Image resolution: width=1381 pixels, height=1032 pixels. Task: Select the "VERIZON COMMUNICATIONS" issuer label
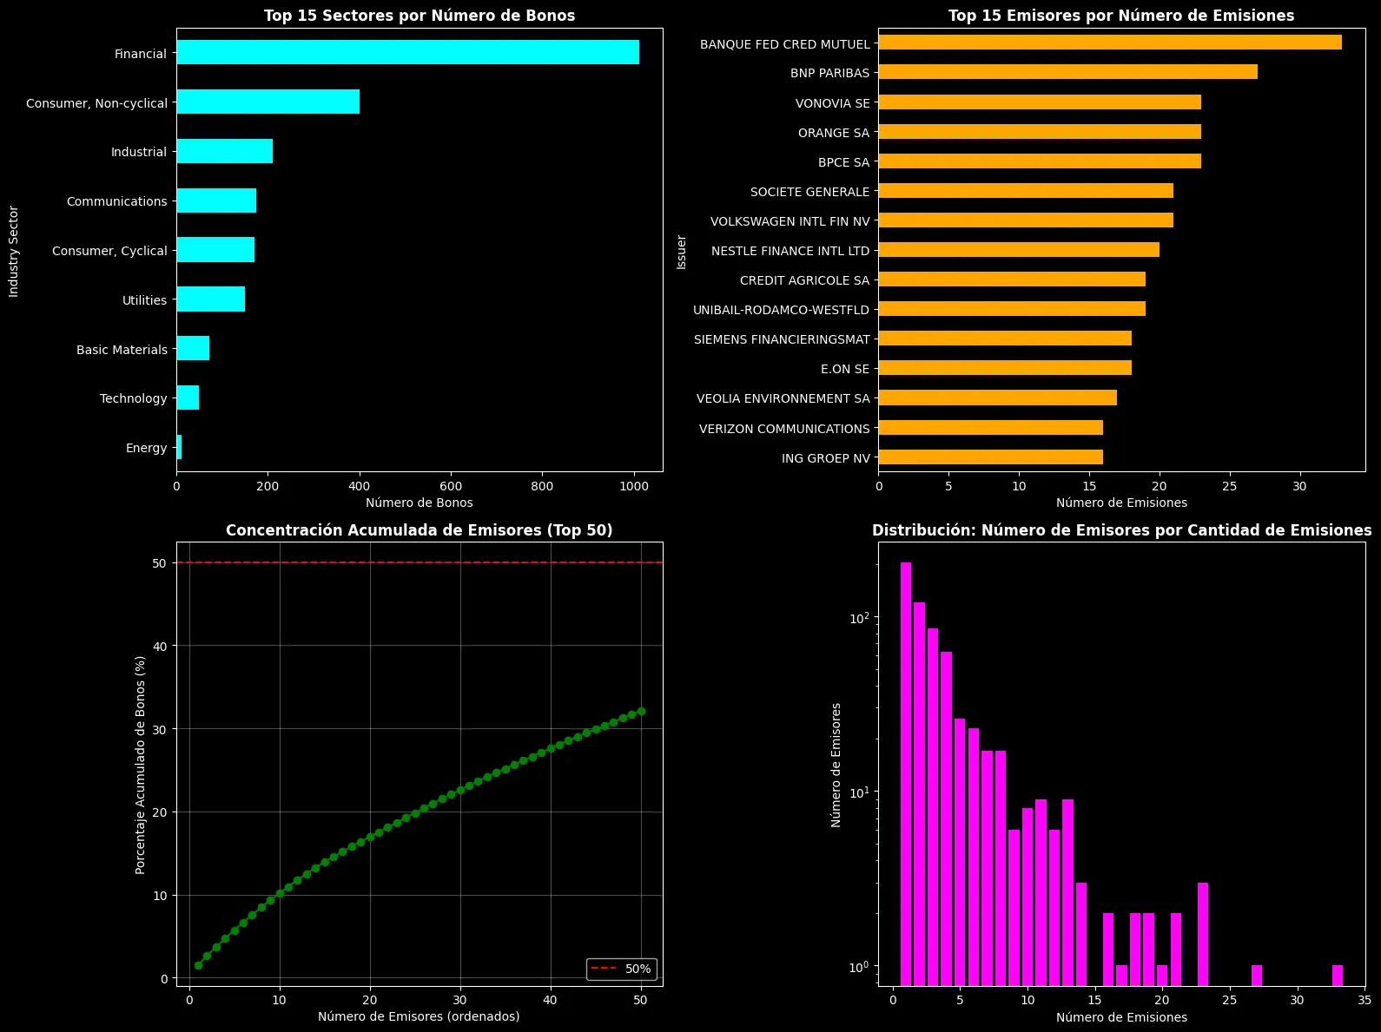point(784,429)
